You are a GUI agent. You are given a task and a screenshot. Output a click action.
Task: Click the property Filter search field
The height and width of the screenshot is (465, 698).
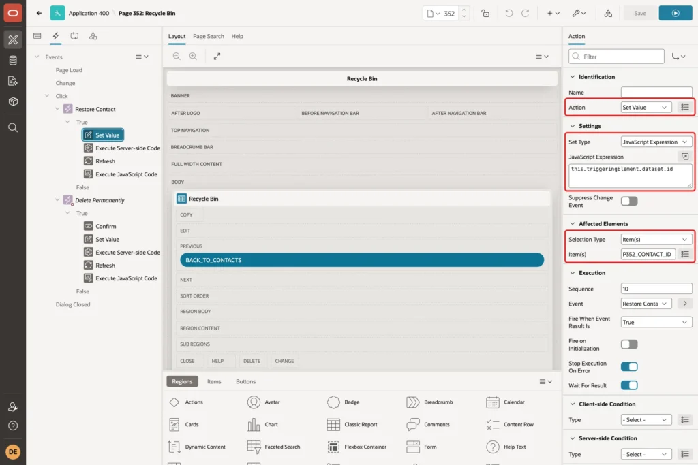coord(616,57)
